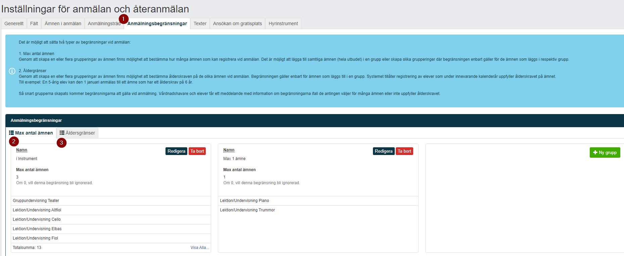
Task: Click the plus icon on Ny grupp
Action: (x=595, y=152)
